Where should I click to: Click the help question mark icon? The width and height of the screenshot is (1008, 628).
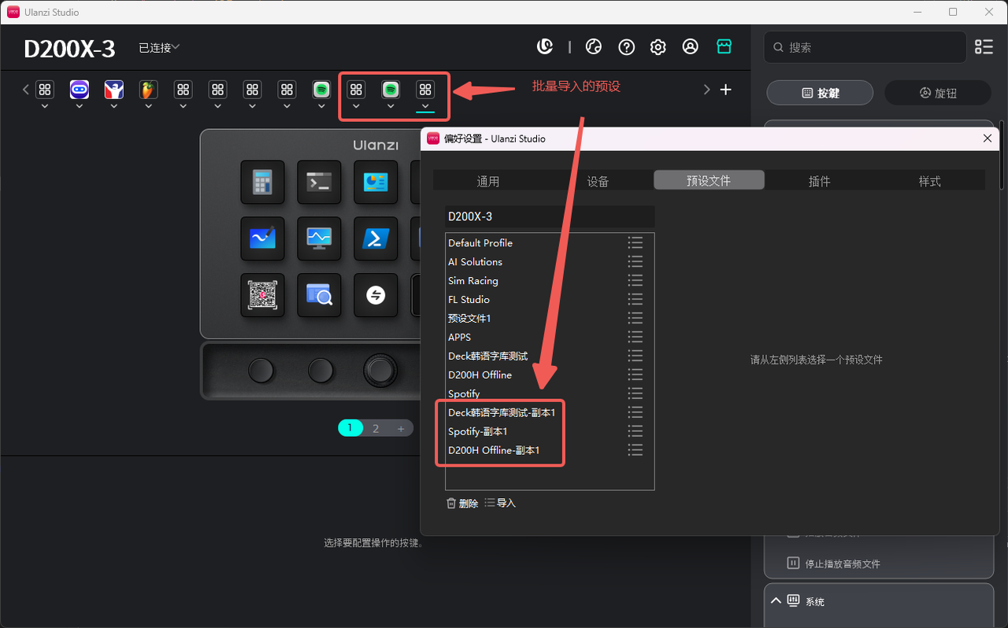coord(626,47)
